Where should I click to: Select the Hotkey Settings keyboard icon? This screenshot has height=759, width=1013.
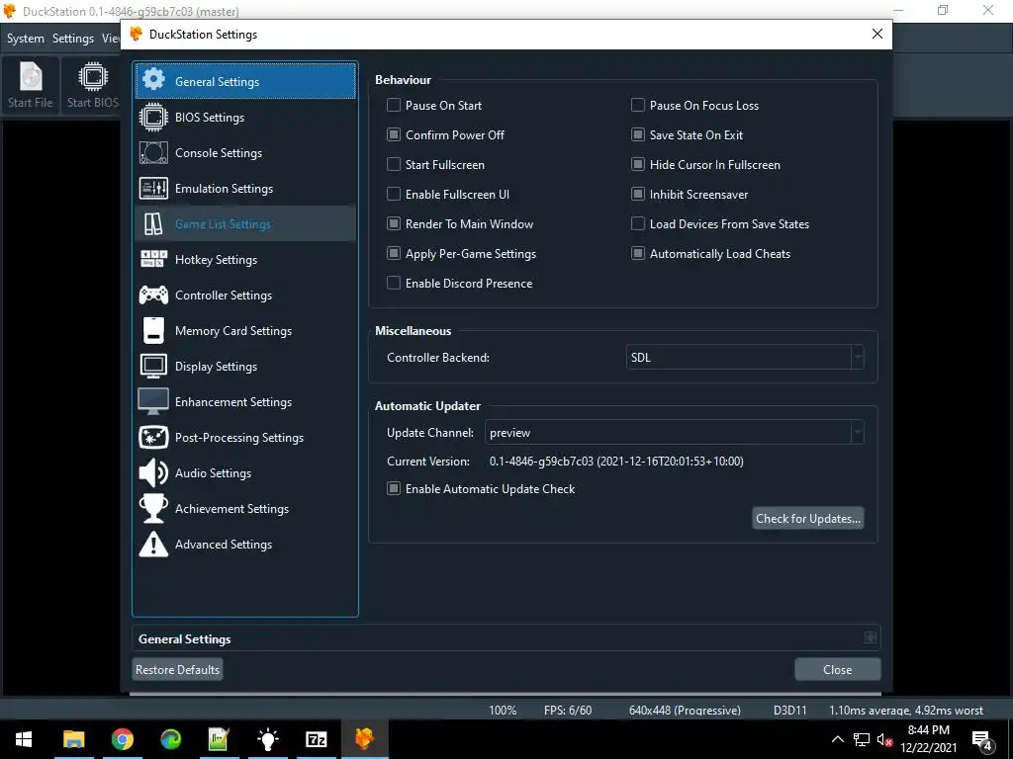153,260
